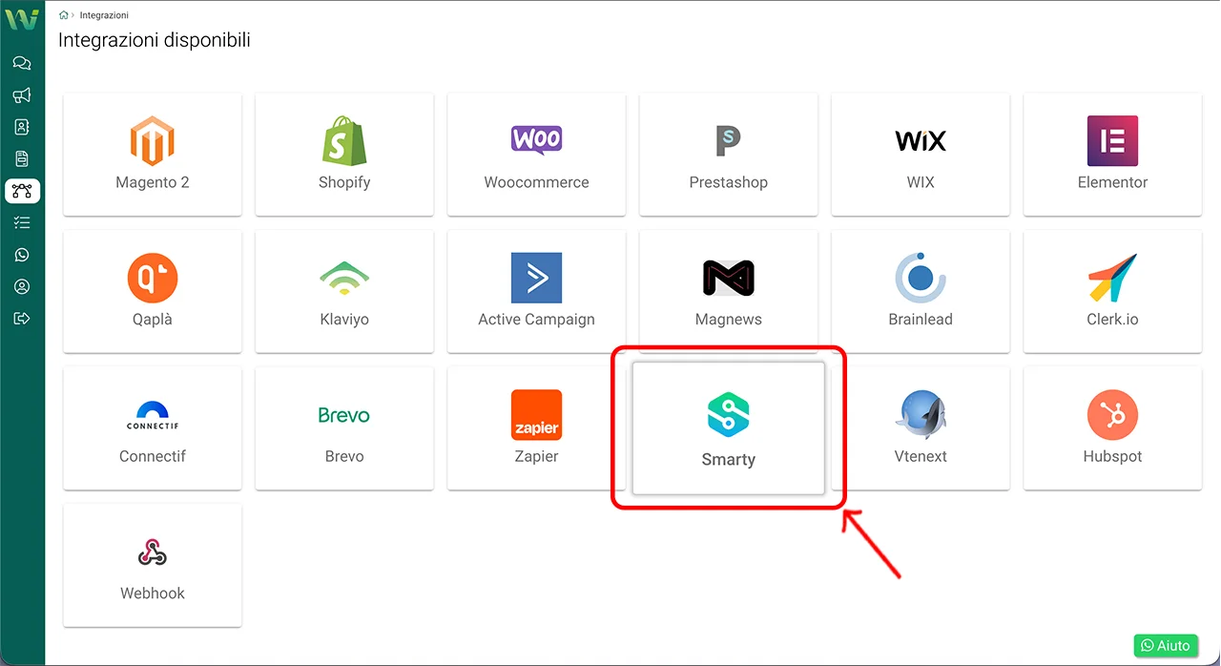
Task: Click the home icon in breadcrumb
Action: coord(64,15)
